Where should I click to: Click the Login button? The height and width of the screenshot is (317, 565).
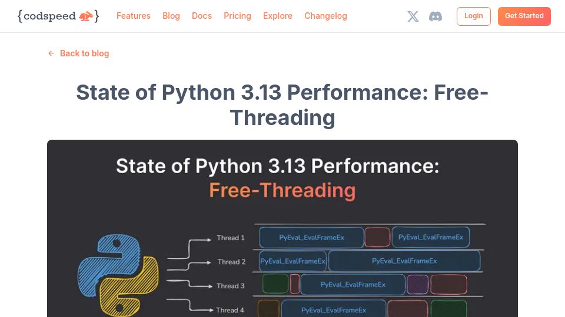[x=473, y=16]
